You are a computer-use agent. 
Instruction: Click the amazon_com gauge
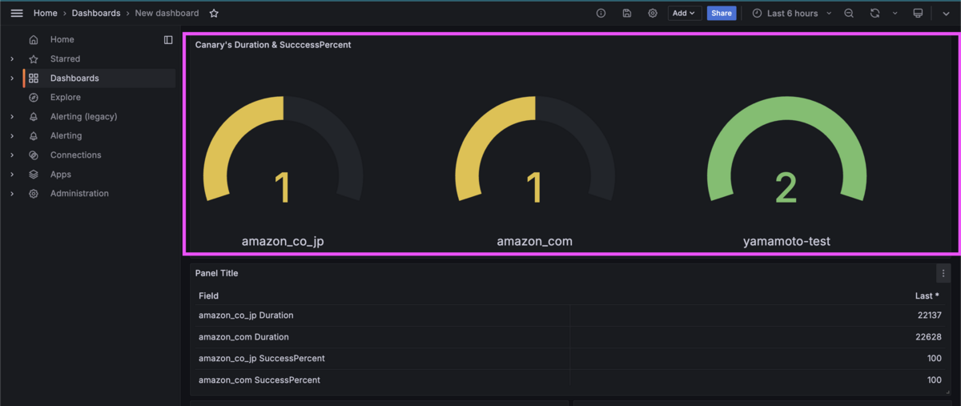[535, 149]
